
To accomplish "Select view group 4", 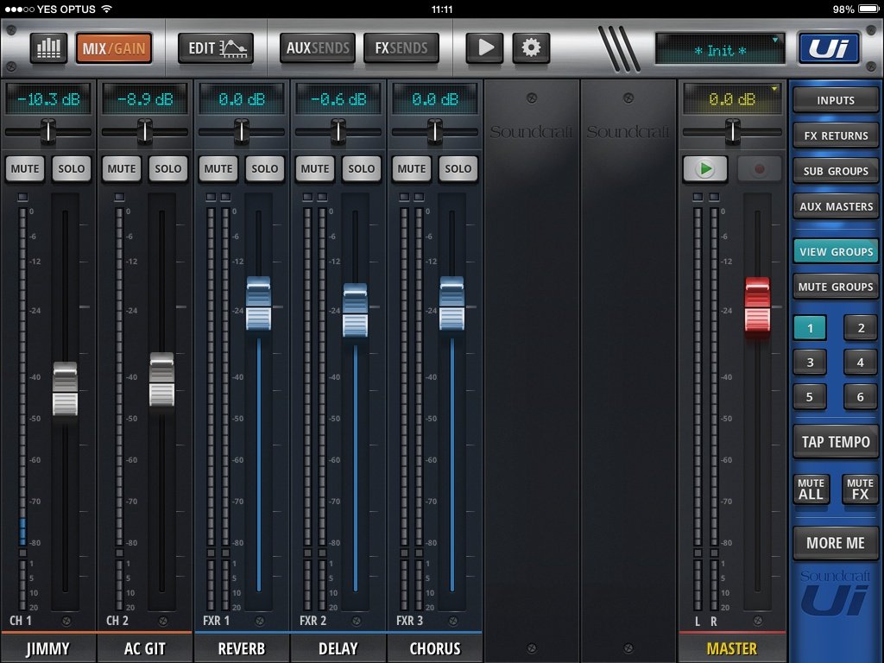I will [x=861, y=363].
